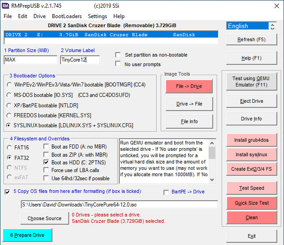Click help text scrollbar up arrow
284x245 pixels.
click(x=212, y=143)
